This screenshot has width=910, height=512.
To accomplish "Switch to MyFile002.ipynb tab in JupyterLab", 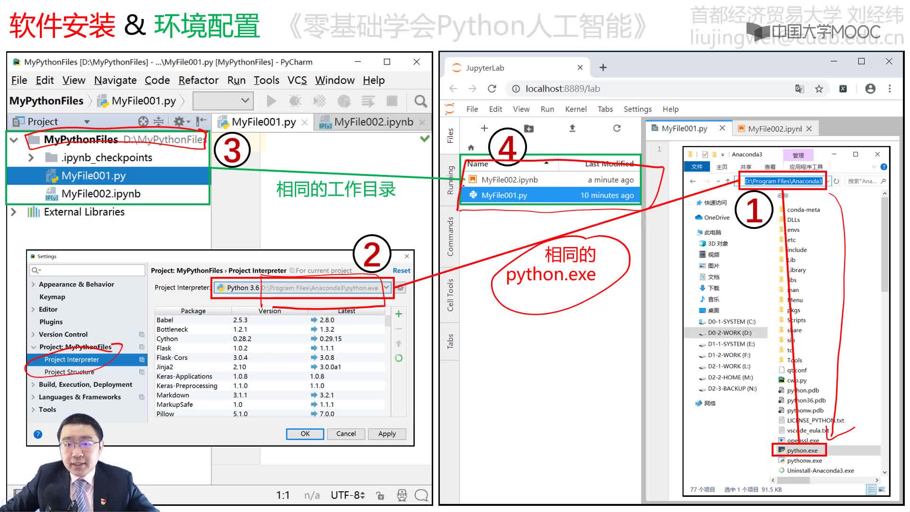I will (774, 128).
